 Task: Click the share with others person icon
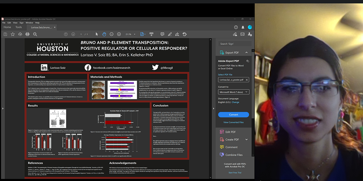coord(250,34)
